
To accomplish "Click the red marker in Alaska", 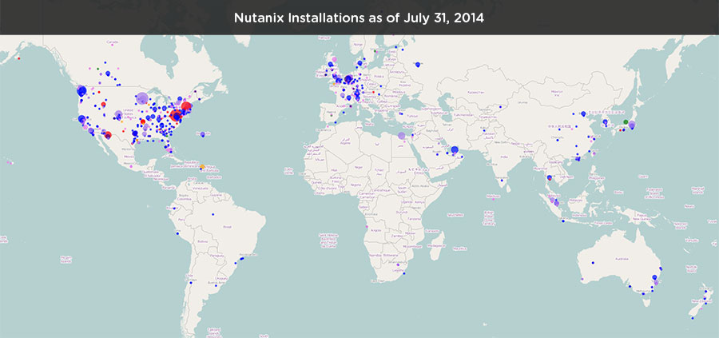I will tap(18, 58).
